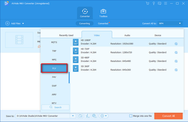
Task: Expand the Save to path dropdown
Action: point(73,116)
